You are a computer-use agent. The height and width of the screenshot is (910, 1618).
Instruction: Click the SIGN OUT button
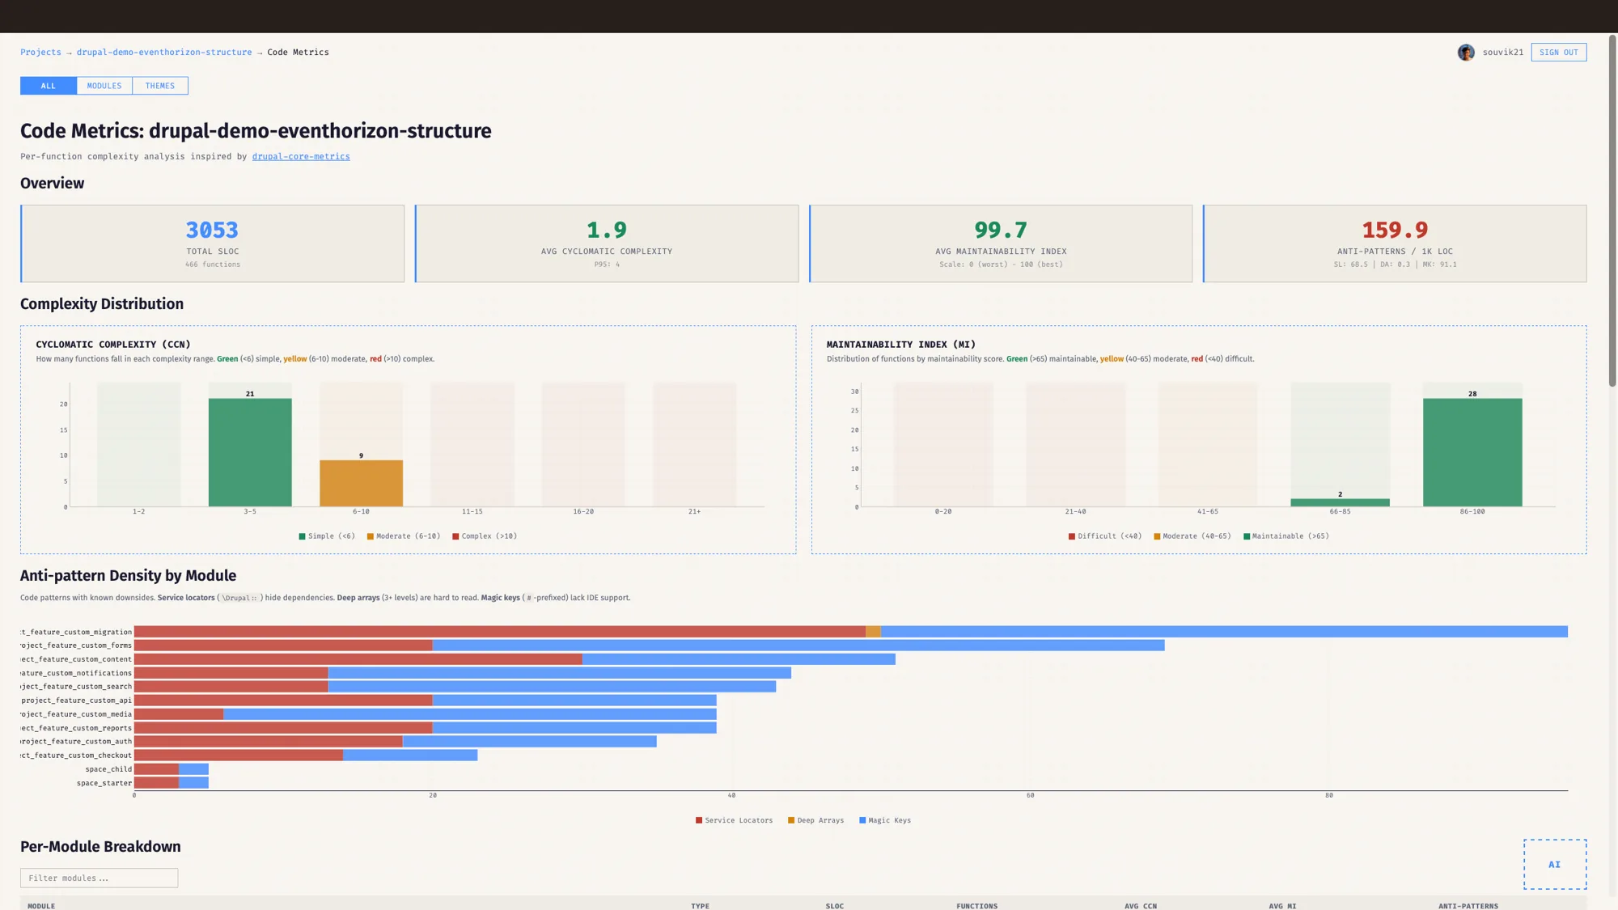click(1558, 53)
